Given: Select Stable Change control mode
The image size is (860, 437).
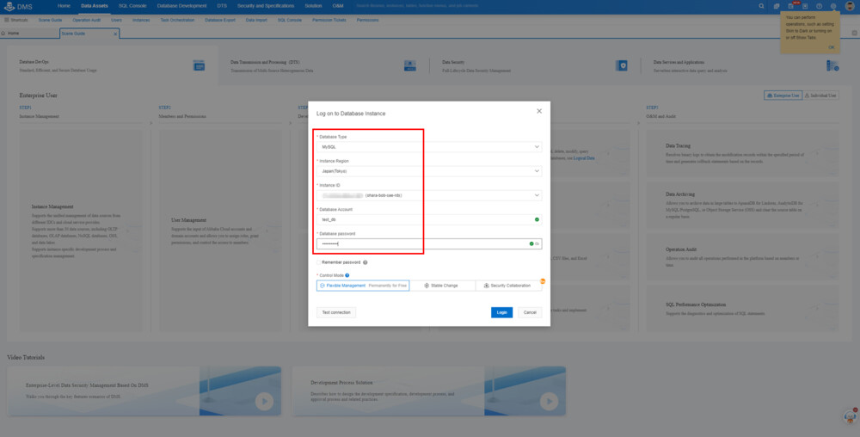Looking at the screenshot, I should (x=442, y=285).
